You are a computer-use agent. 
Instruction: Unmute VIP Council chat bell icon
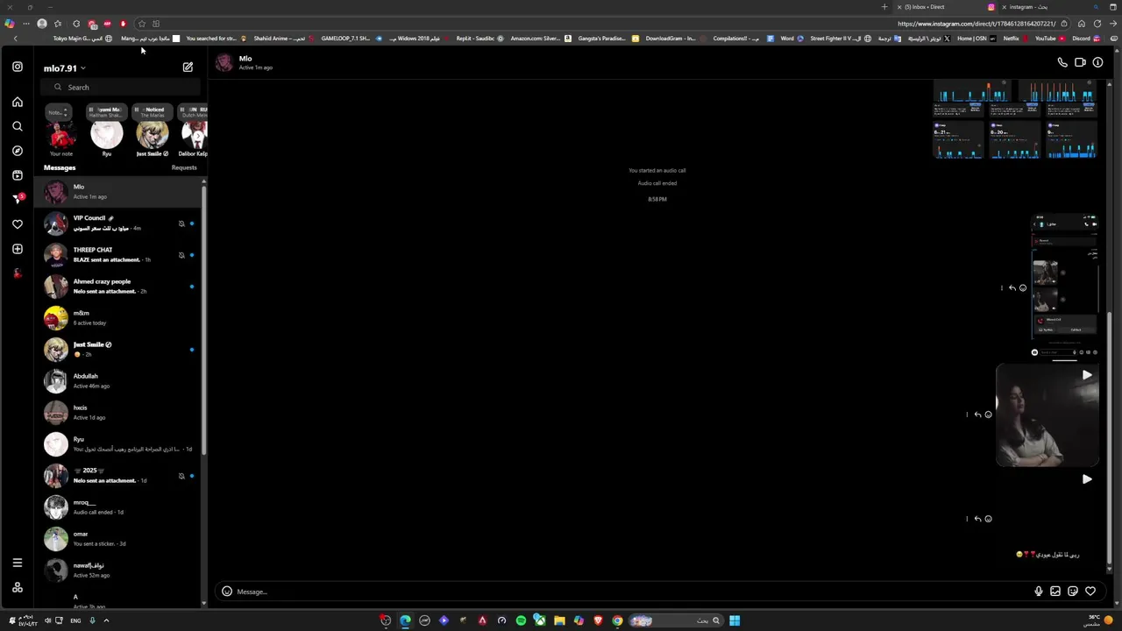181,223
